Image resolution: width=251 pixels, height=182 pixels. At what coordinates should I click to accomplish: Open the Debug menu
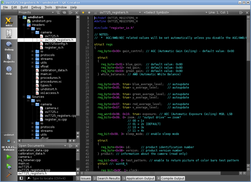(36, 7)
